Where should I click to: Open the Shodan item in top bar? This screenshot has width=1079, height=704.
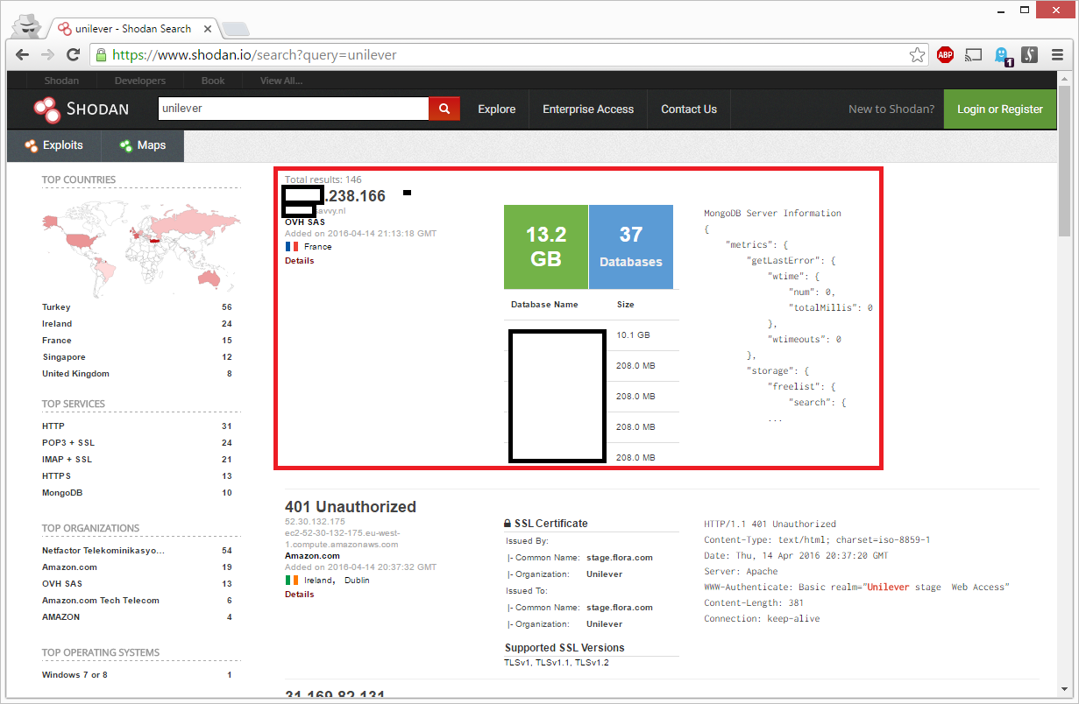tap(61, 81)
